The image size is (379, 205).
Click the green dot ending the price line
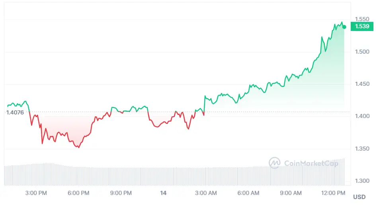tap(344, 27)
